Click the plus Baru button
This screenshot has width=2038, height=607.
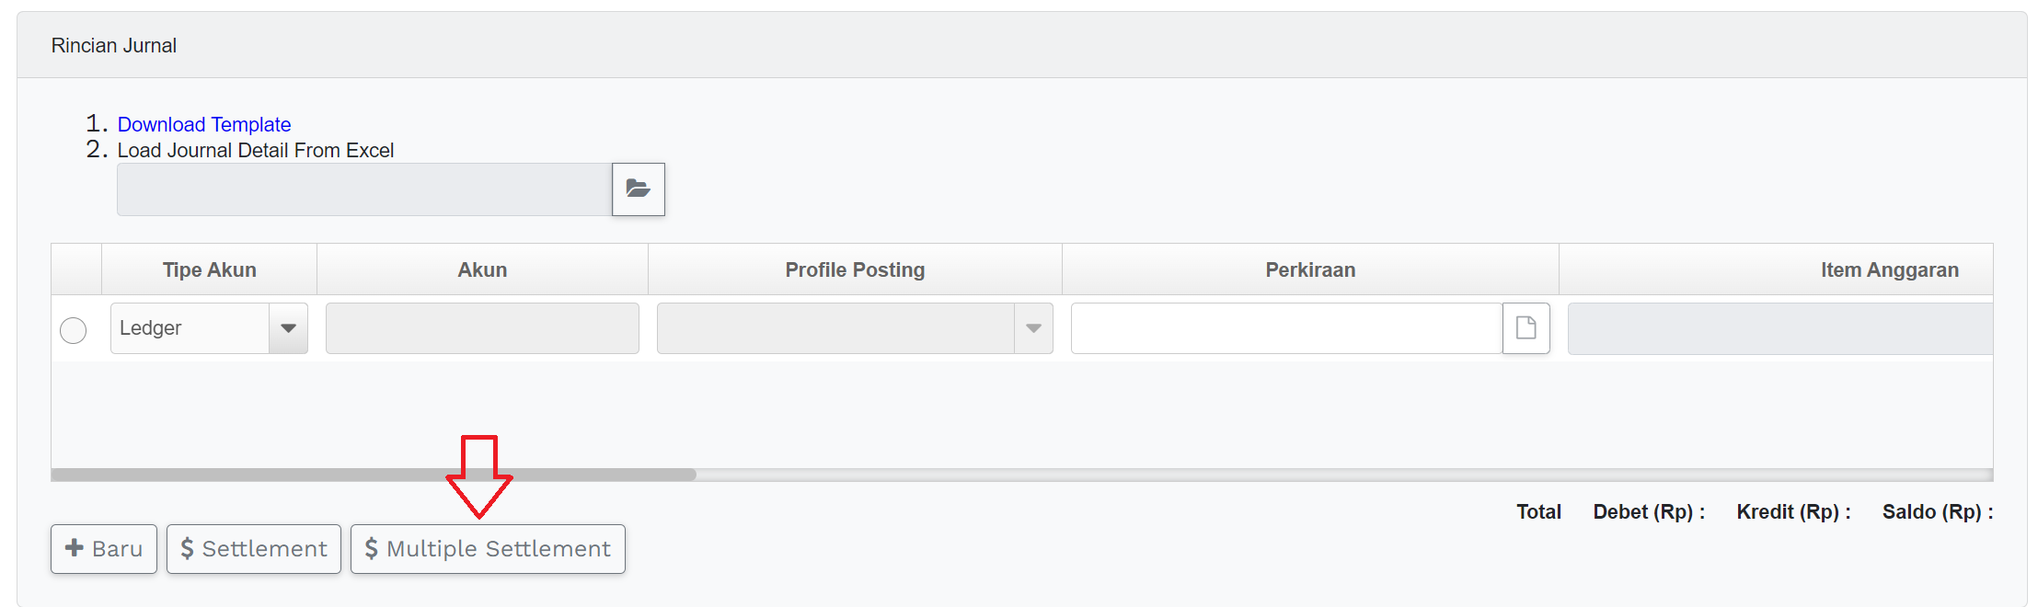pos(104,549)
